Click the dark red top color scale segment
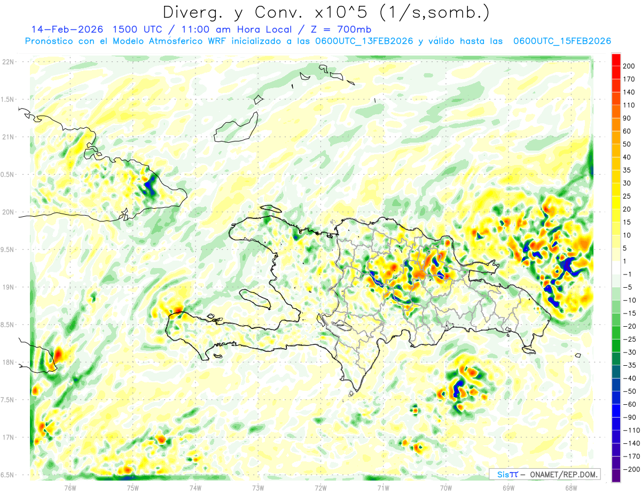This screenshot has width=641, height=495. [x=616, y=59]
